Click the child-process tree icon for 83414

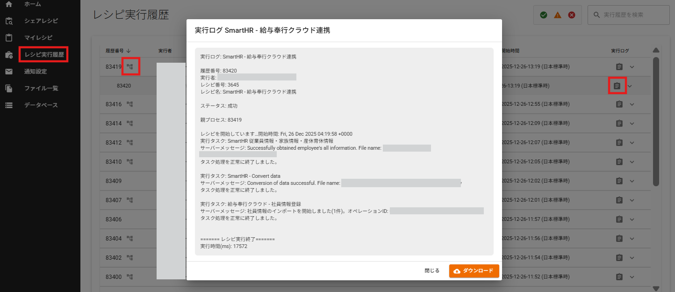pos(130,123)
